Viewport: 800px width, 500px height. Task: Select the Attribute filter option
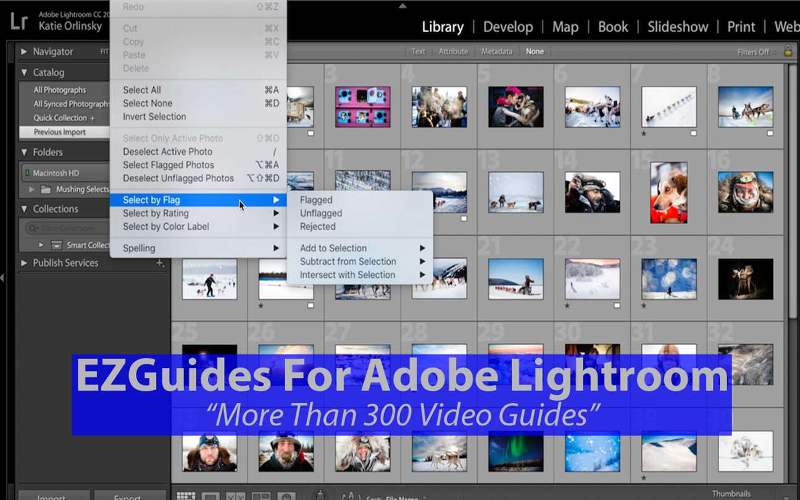click(x=453, y=52)
